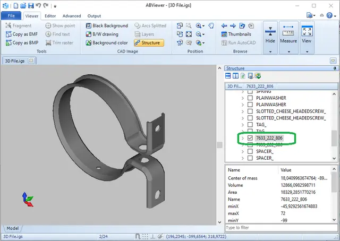Click the browse folder icon beside the arrows
This screenshot has height=241, width=340.
pos(242,26)
